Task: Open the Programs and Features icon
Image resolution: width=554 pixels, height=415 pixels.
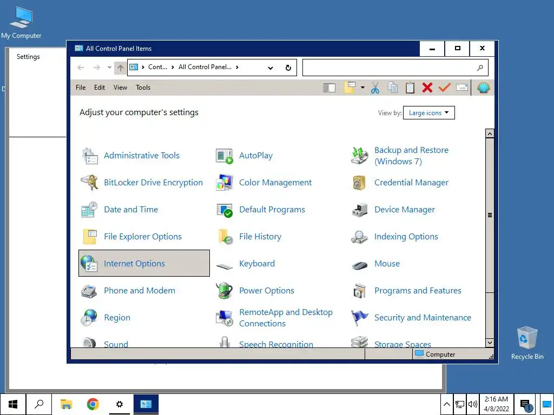Action: pos(360,291)
